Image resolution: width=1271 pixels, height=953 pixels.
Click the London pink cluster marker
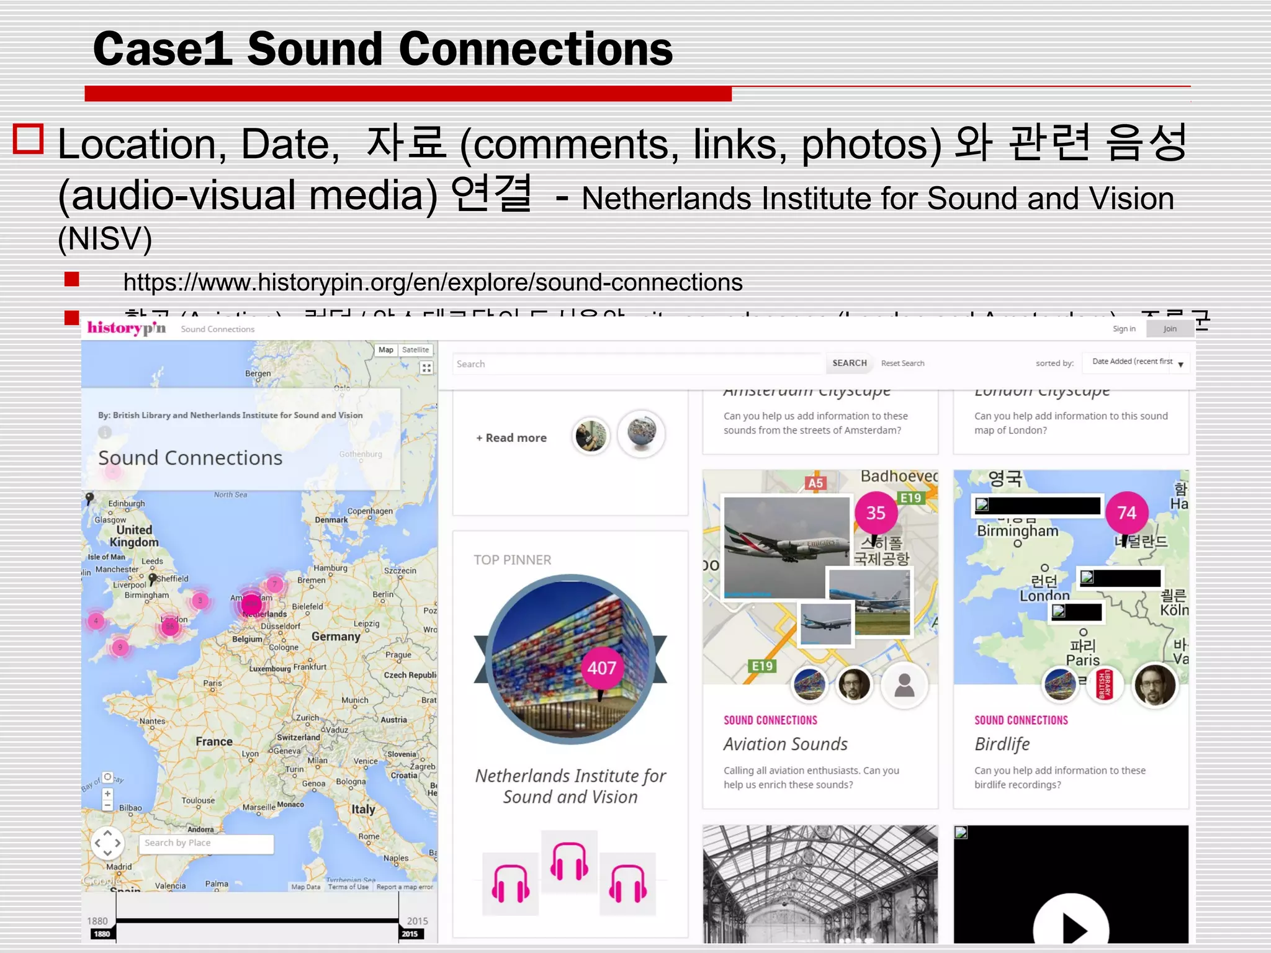170,627
